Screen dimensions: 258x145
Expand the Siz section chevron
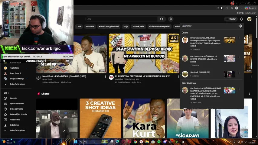(x=9, y=93)
